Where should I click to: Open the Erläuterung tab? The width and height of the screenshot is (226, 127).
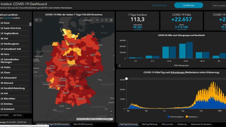point(182,124)
